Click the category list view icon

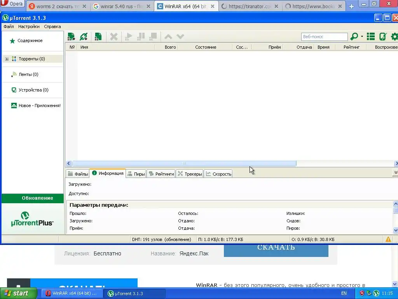click(x=371, y=37)
